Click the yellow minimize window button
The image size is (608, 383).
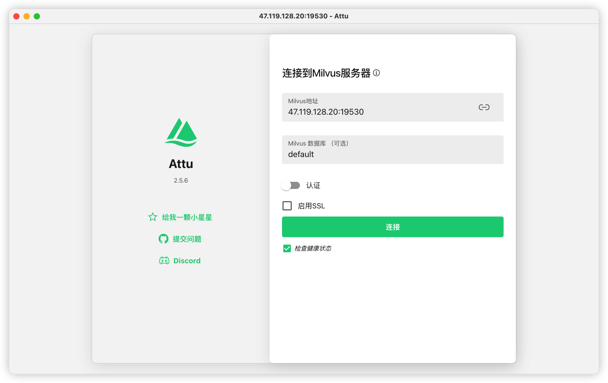[x=27, y=16]
